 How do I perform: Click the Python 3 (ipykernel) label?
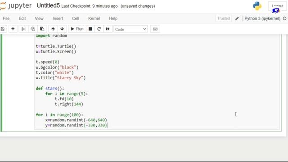(x=262, y=18)
